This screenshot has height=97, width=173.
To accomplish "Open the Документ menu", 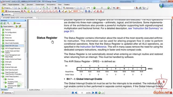I will coord(30,5).
